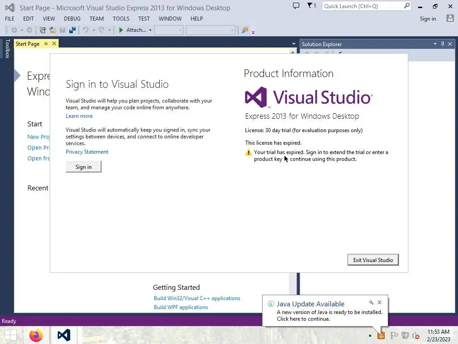Open the TEAM menu
The image size is (458, 344).
coord(97,18)
